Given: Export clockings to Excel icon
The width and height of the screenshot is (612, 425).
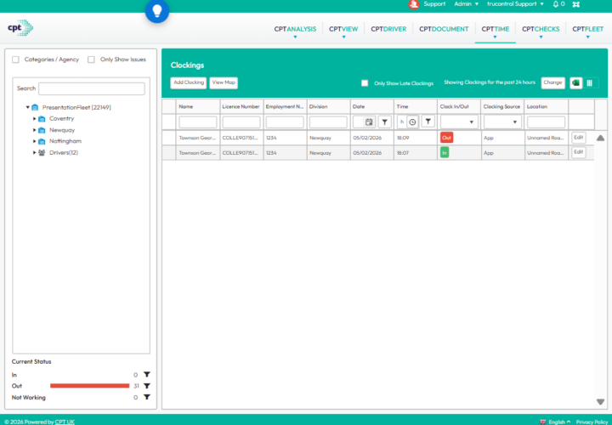Looking at the screenshot, I should click(575, 82).
